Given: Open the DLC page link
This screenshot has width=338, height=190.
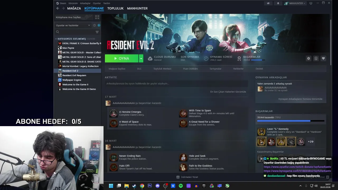Looking at the screenshot, I should [139, 69].
